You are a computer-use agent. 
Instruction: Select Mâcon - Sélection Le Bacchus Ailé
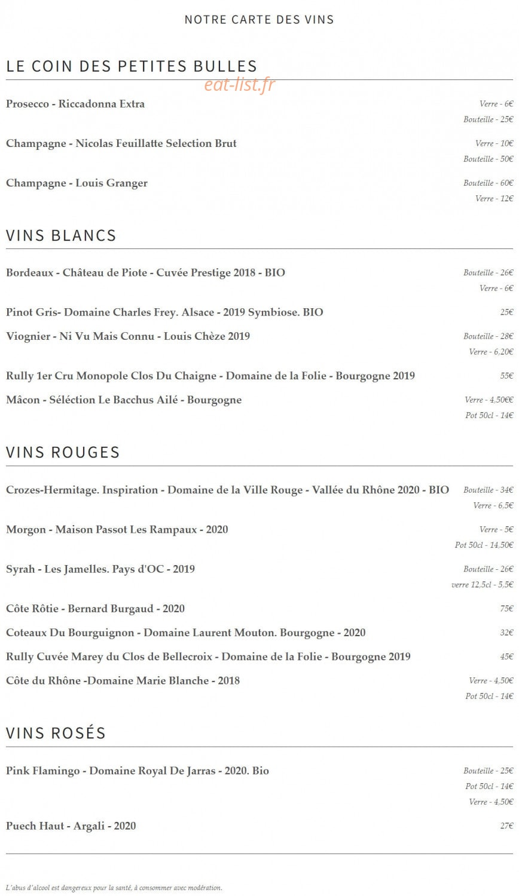tap(124, 400)
